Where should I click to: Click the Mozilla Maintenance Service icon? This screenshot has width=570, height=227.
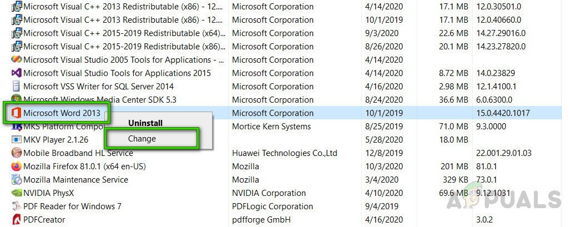(x=16, y=180)
